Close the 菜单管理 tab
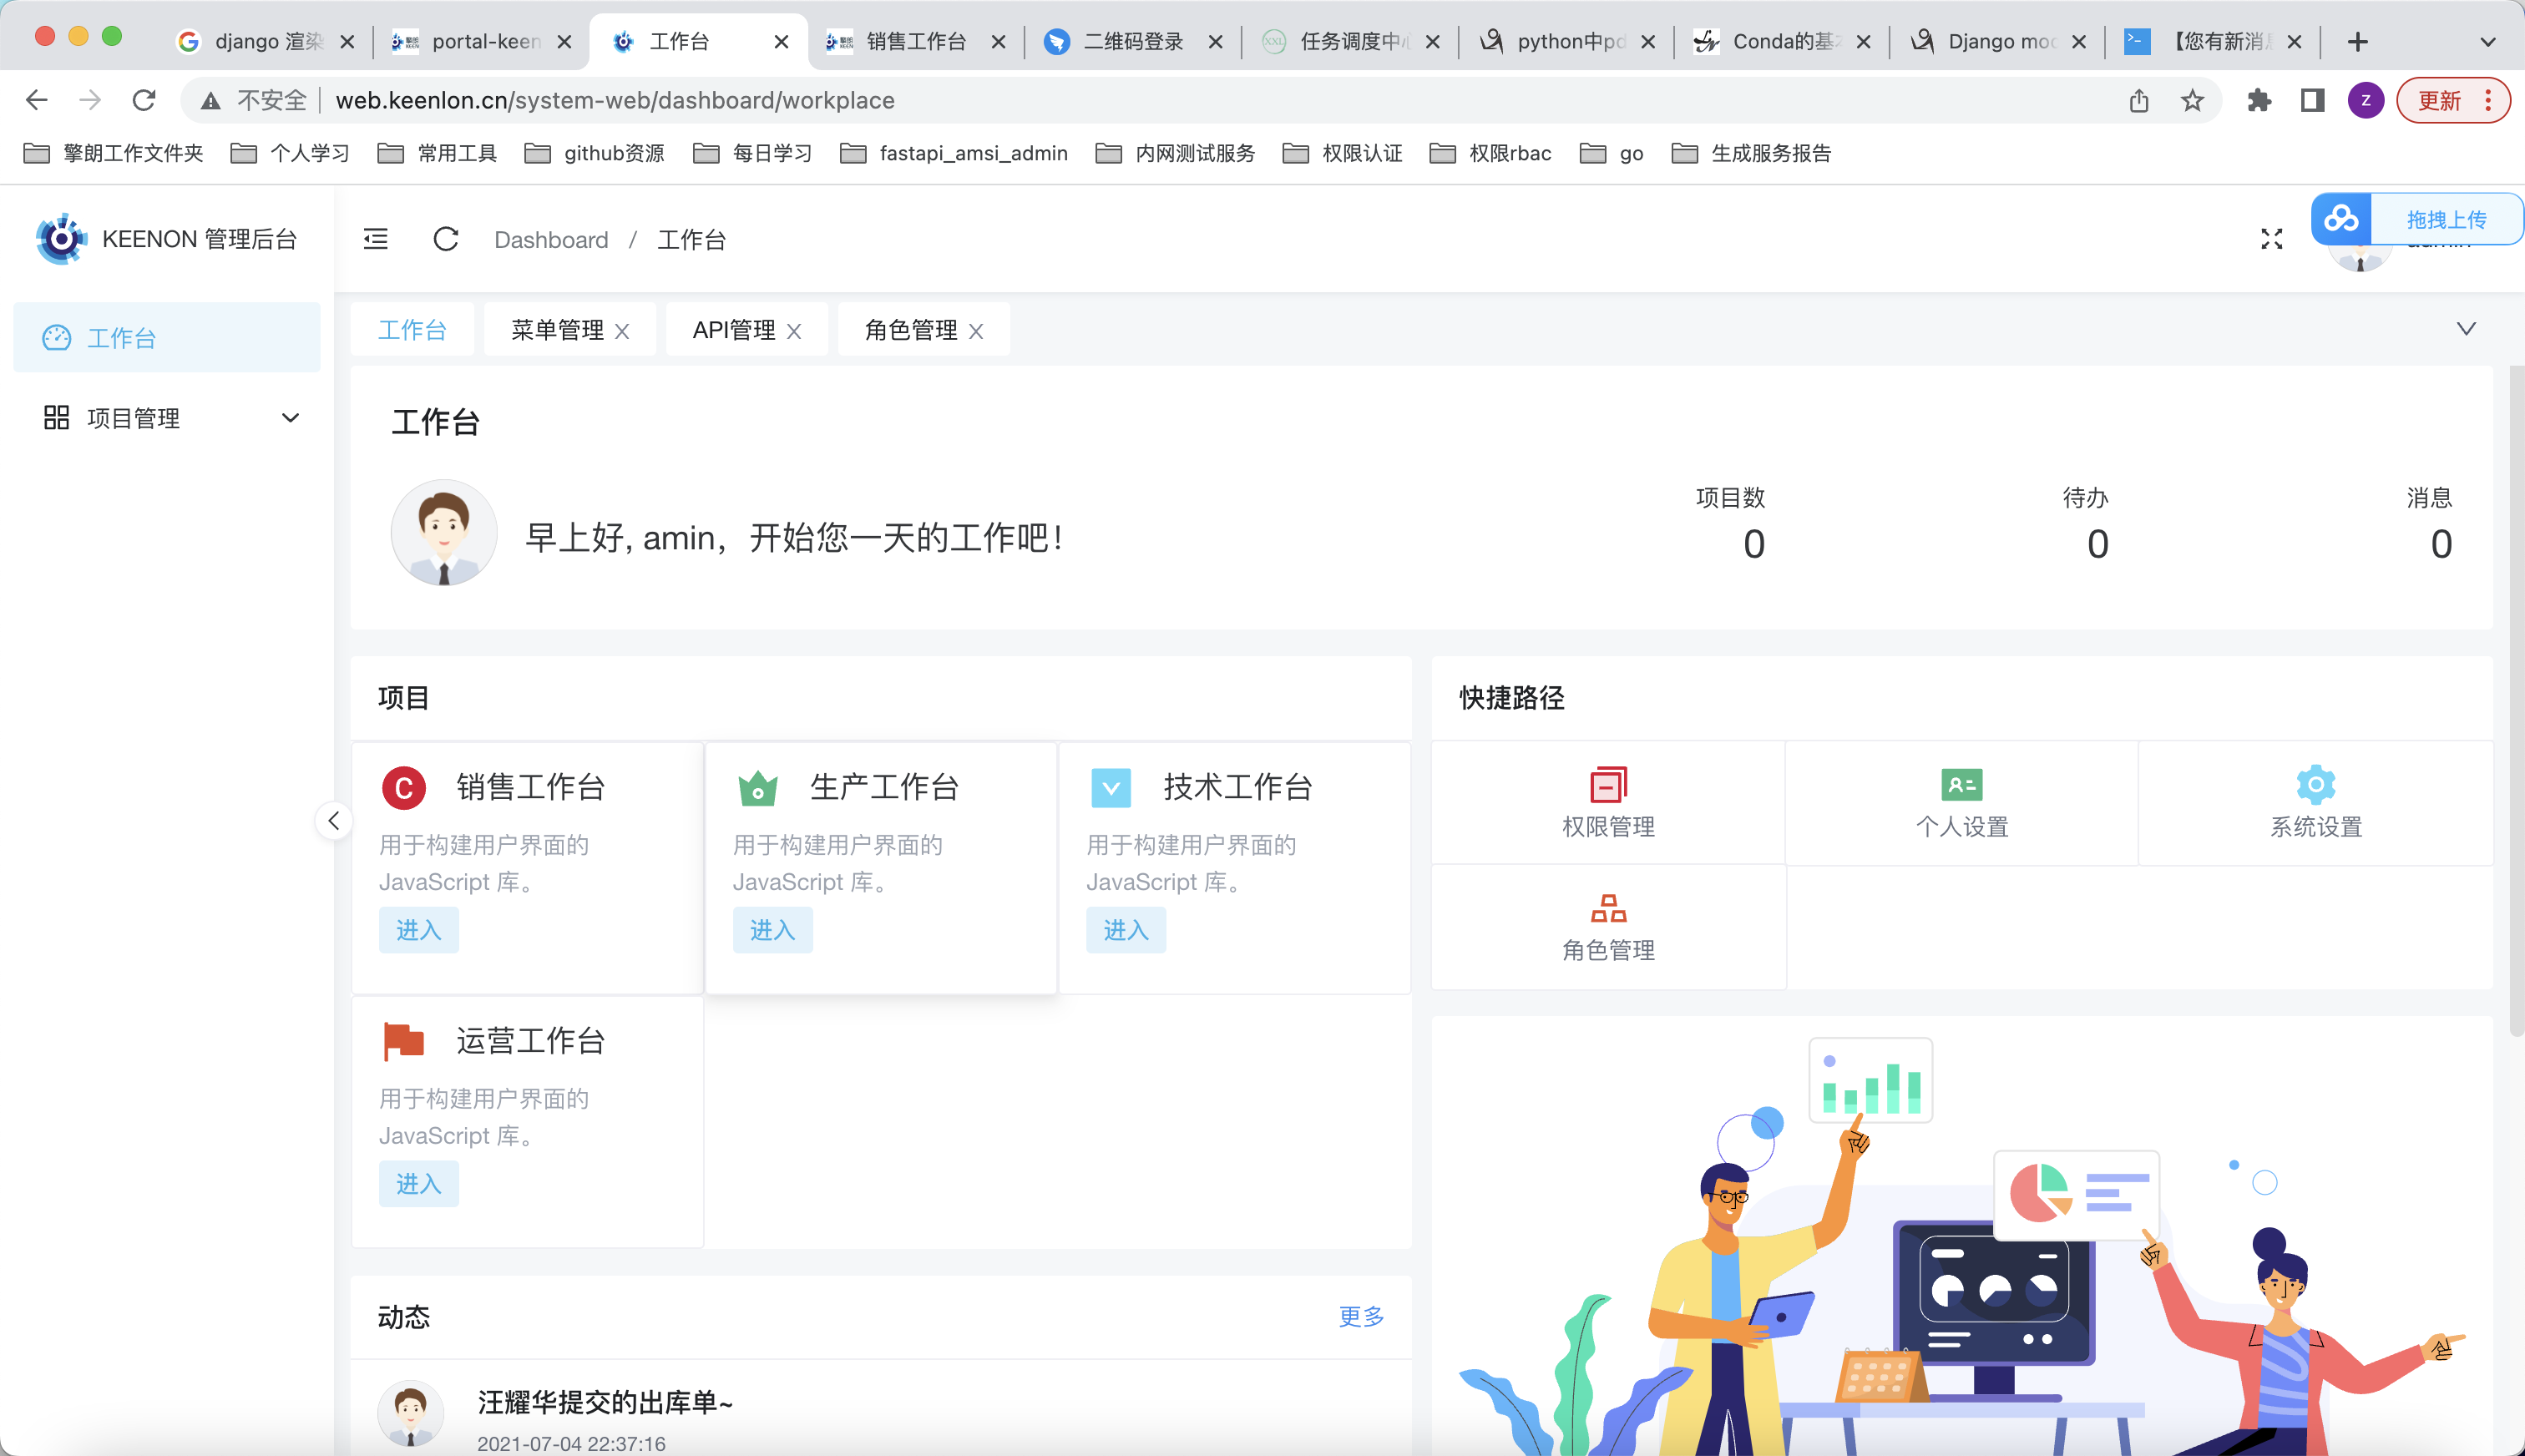This screenshot has height=1456, width=2525. (622, 331)
